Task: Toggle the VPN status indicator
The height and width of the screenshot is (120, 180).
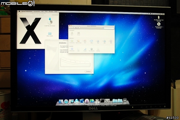Action: [x=109, y=41]
